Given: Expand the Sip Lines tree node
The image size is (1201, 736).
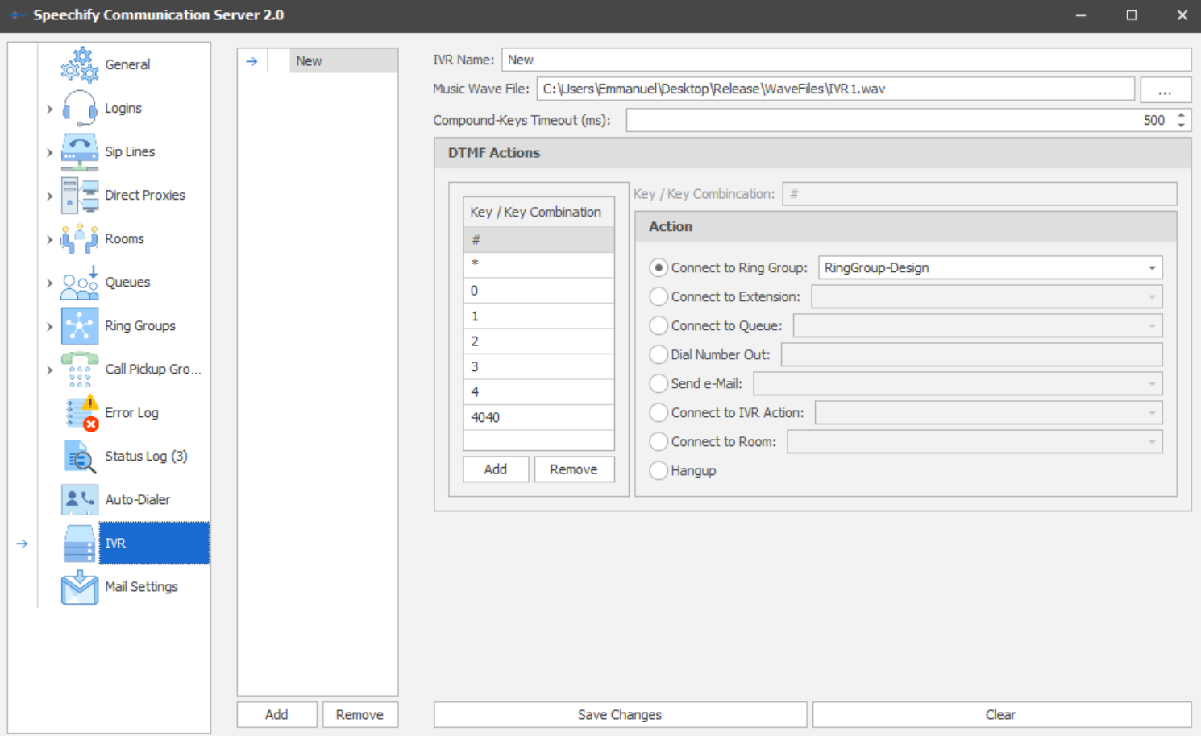Looking at the screenshot, I should (50, 152).
